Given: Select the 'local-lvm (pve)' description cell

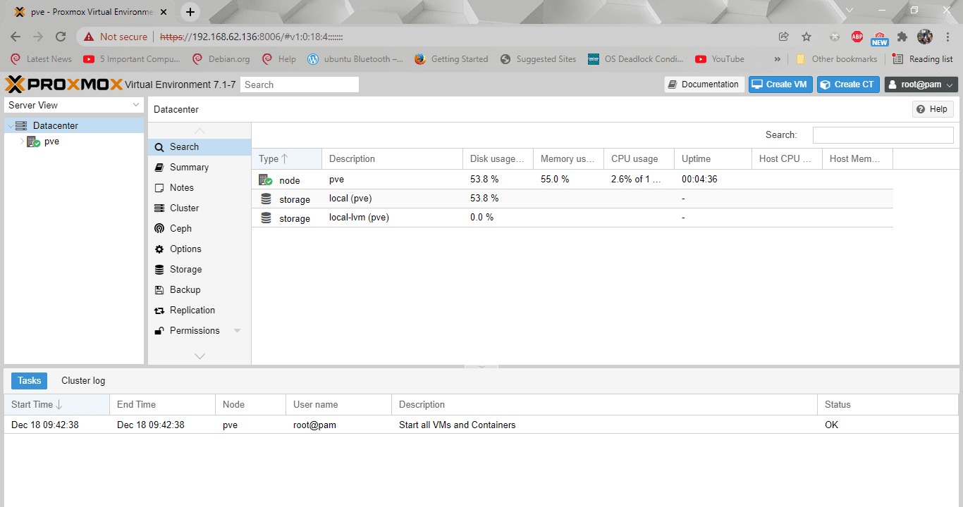Looking at the screenshot, I should 393,218.
